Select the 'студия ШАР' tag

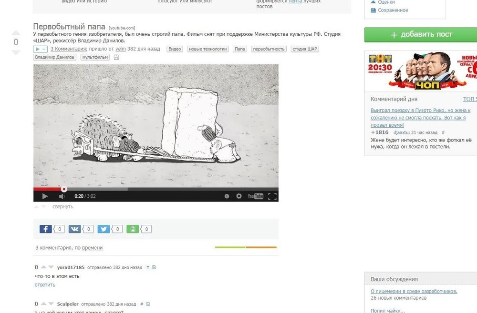pos(305,49)
